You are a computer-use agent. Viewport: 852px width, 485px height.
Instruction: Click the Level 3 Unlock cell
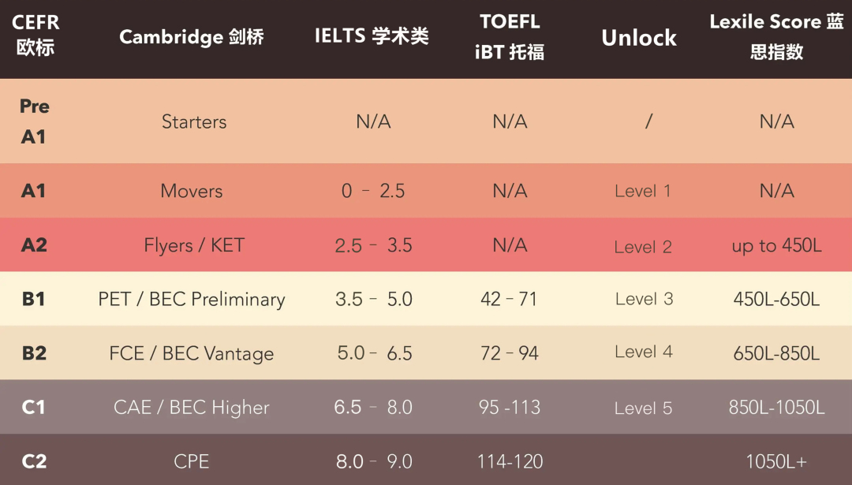644,299
